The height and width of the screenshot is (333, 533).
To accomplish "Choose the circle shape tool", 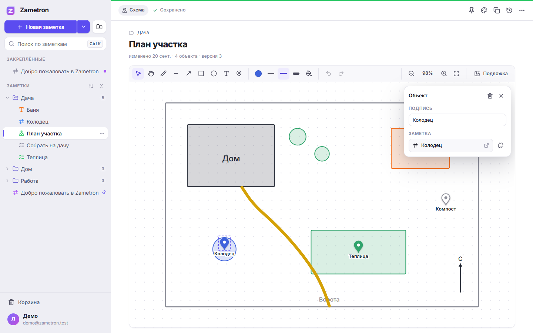I will [x=214, y=74].
